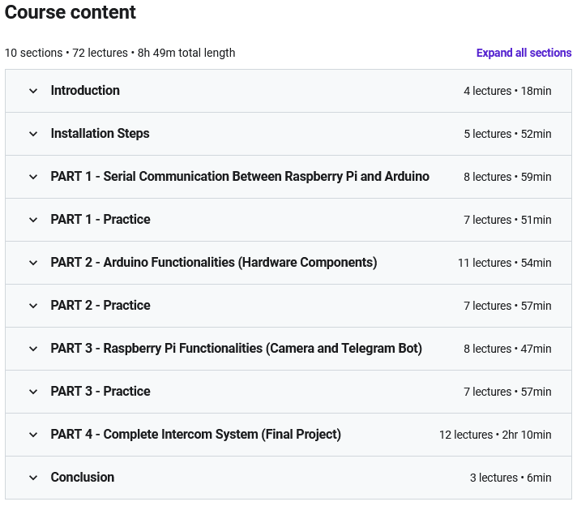Click the chevron beside Conclusion

(x=33, y=478)
